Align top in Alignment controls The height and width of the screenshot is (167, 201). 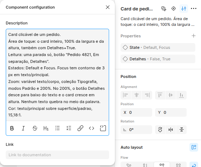(160, 95)
